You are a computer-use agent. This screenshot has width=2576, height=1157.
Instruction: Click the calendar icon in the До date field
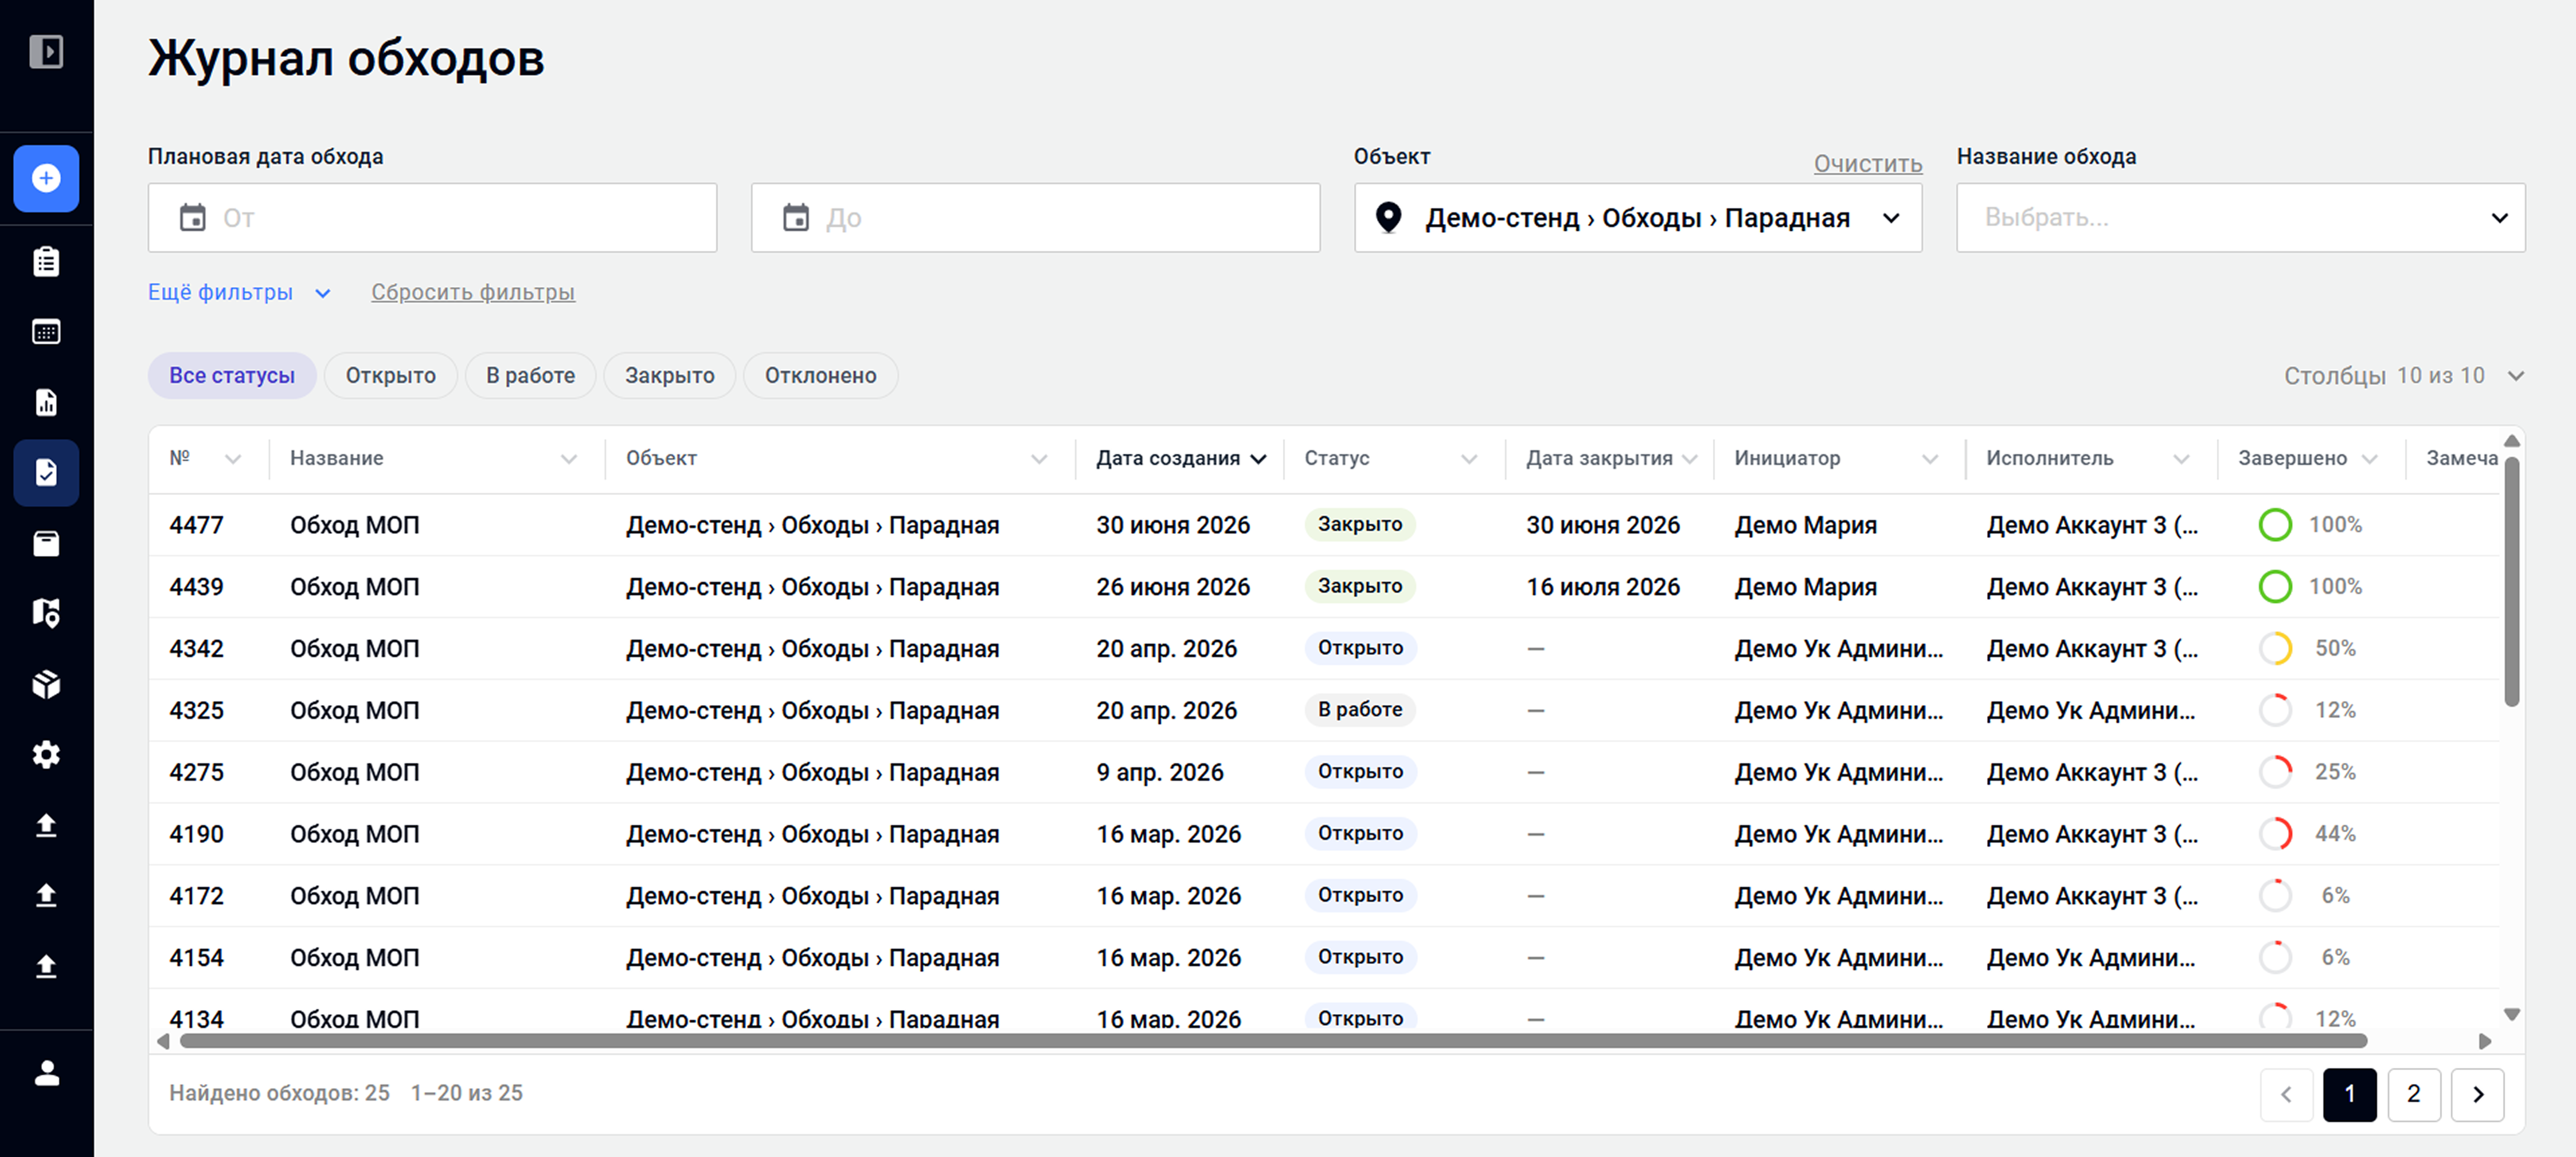[x=796, y=217]
